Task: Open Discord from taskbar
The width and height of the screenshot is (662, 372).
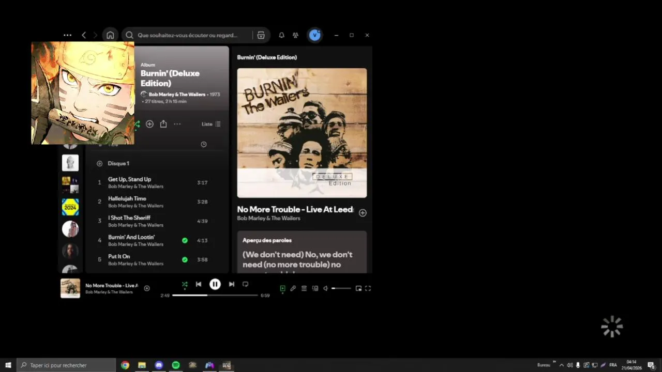Action: 159,365
